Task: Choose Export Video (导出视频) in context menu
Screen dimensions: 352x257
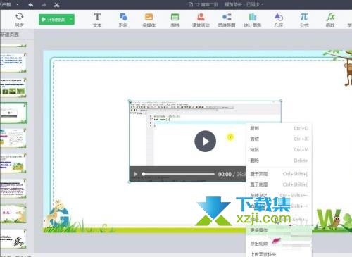Action: coord(279,244)
